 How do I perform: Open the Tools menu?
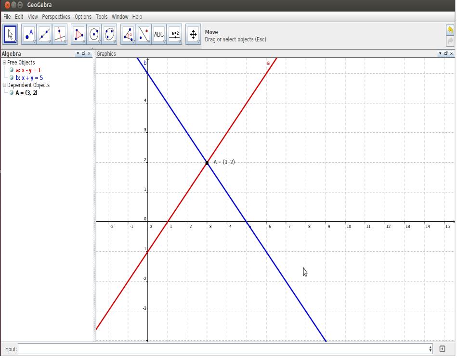[102, 17]
